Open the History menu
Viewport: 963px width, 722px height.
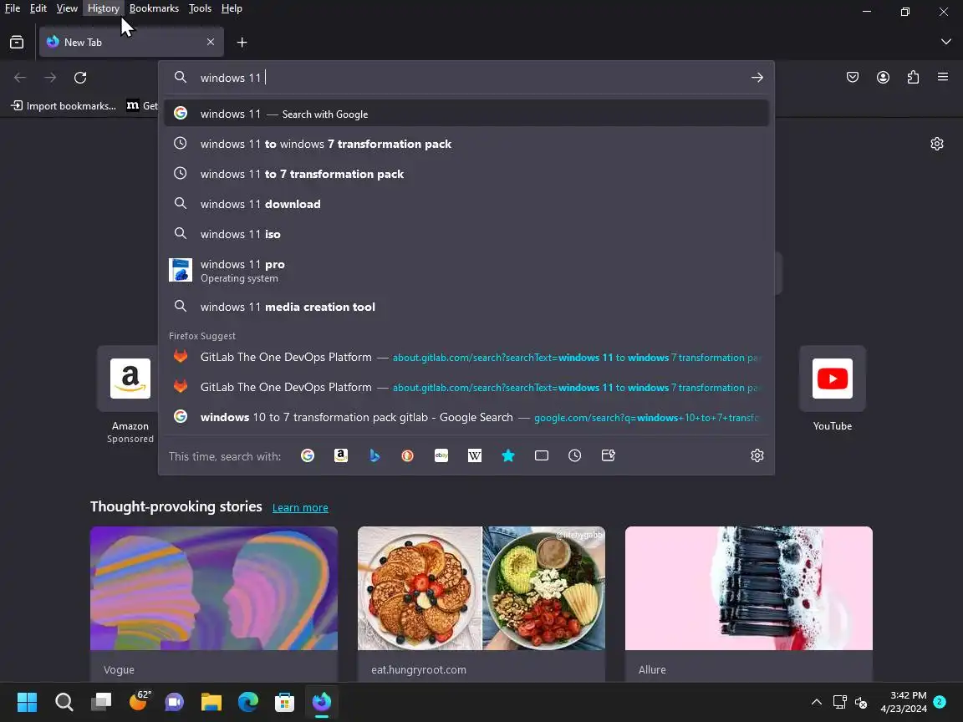pyautogui.click(x=103, y=8)
